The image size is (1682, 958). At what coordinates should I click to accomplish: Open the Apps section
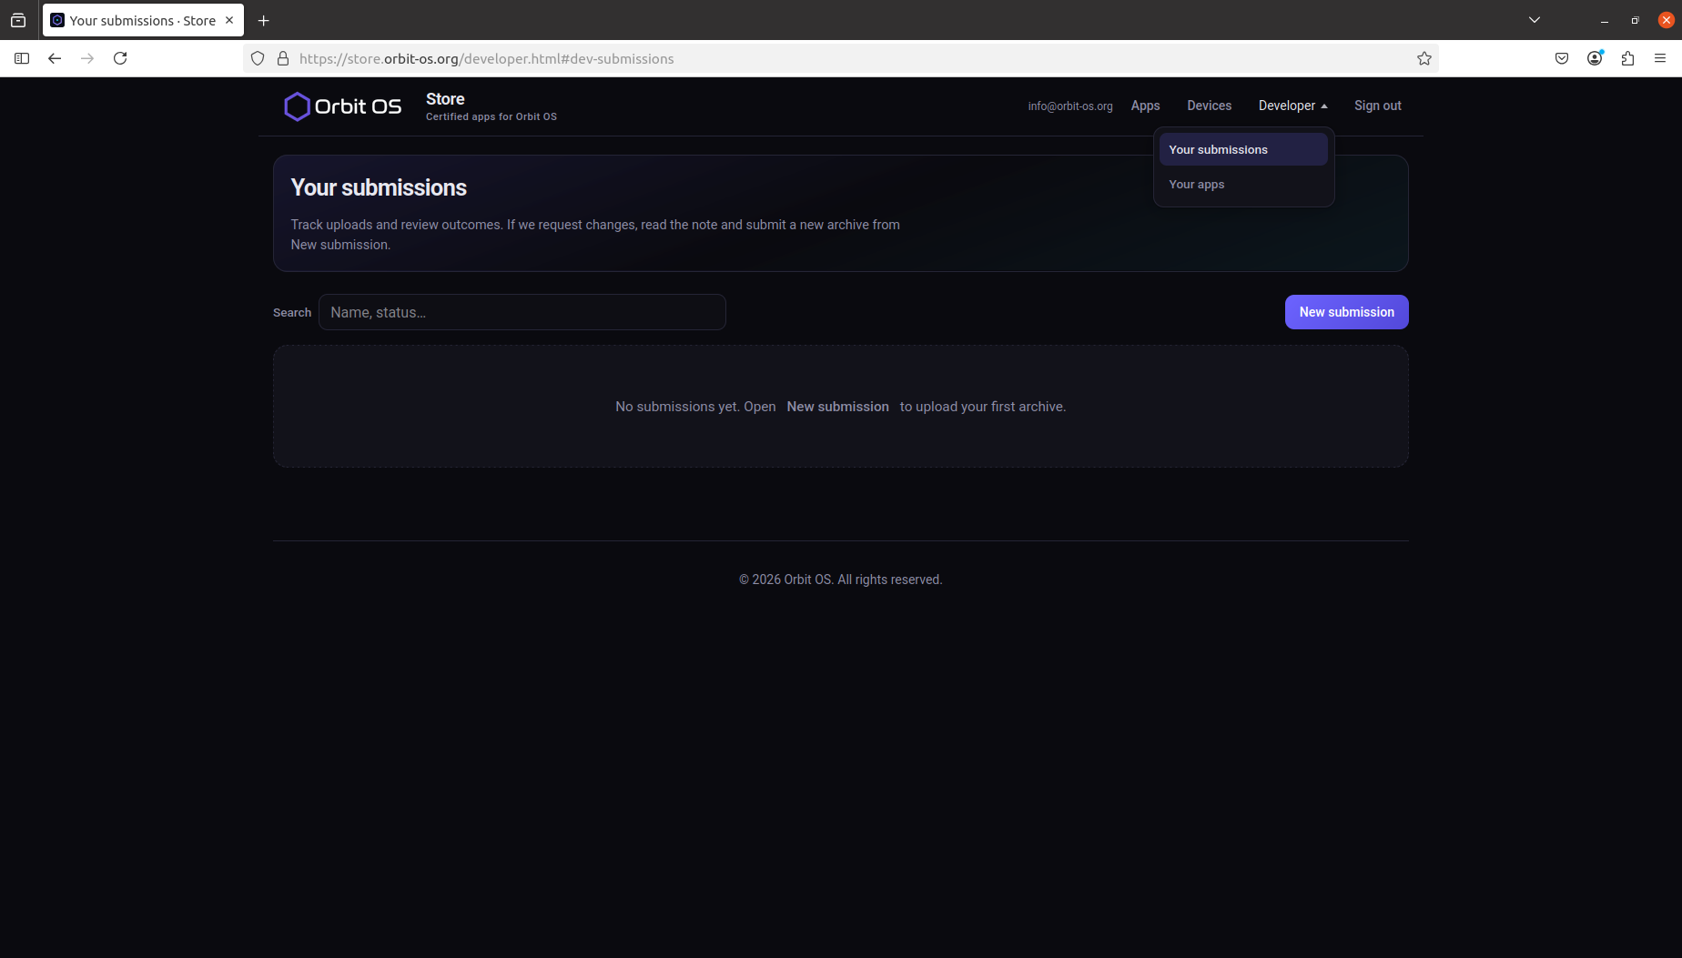pos(1145,106)
